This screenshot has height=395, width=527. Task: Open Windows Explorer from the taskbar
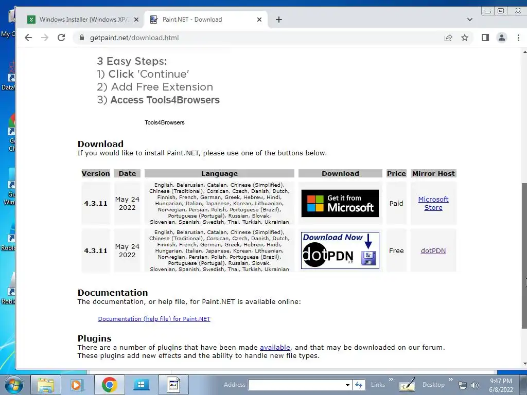(46, 385)
